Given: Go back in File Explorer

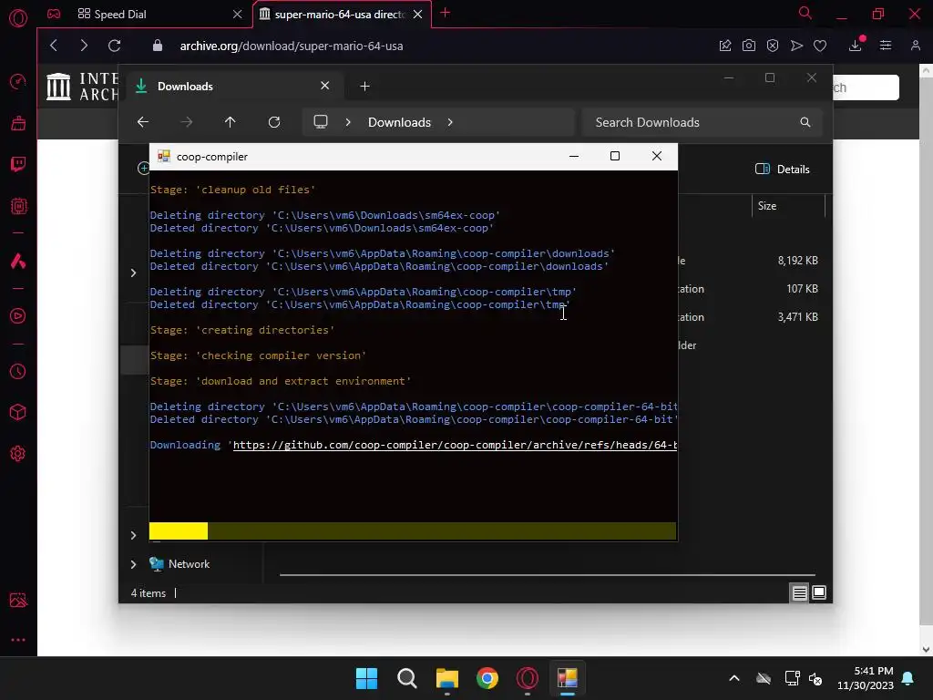Looking at the screenshot, I should [143, 122].
